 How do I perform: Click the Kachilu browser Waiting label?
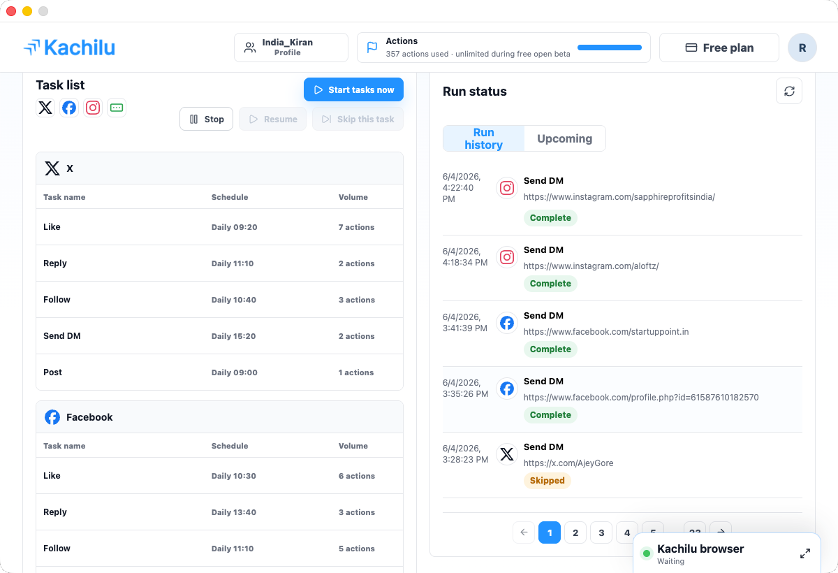pyautogui.click(x=671, y=561)
